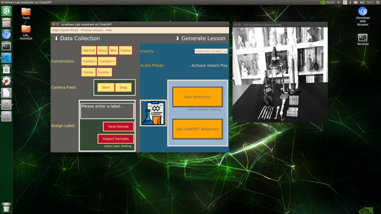Open the Previous Lessons menu
Screen dimensions: 381x214
[92, 30]
